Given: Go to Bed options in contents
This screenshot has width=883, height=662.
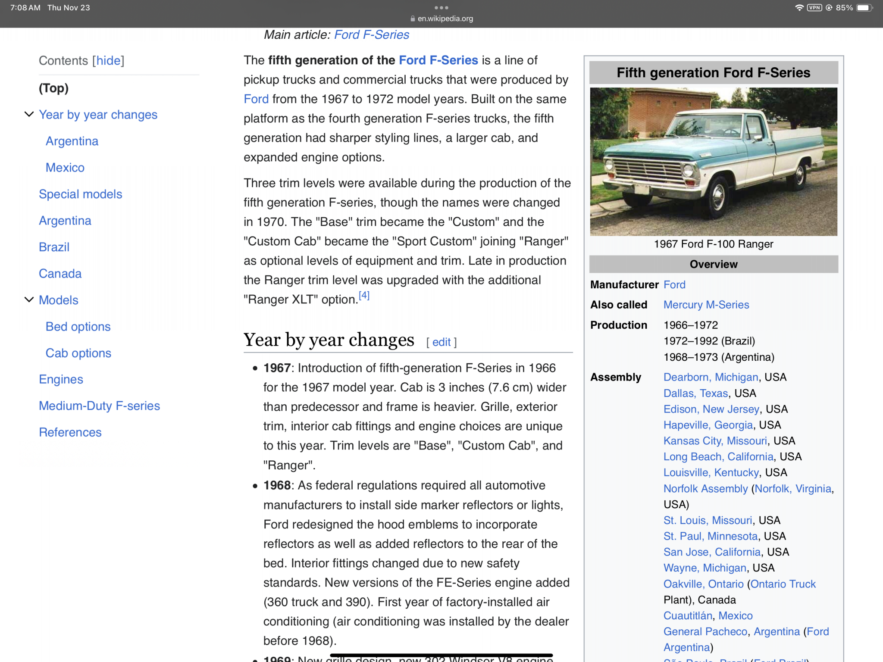Looking at the screenshot, I should 78,326.
